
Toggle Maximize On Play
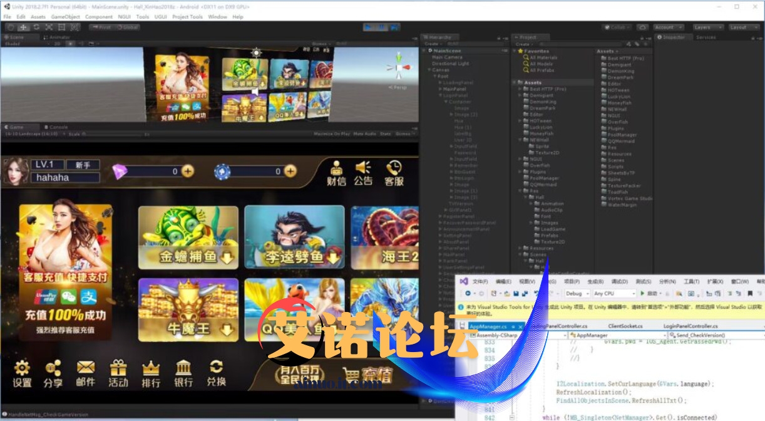332,133
